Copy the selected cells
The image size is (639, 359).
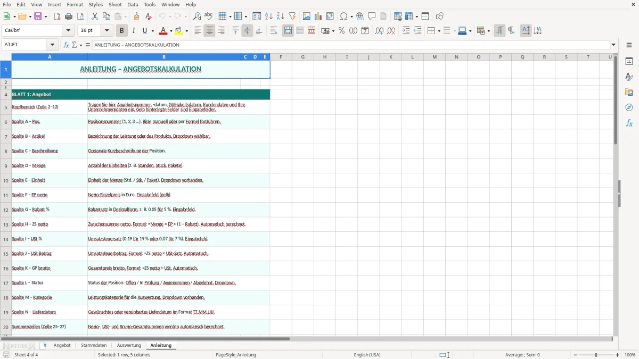(106, 16)
